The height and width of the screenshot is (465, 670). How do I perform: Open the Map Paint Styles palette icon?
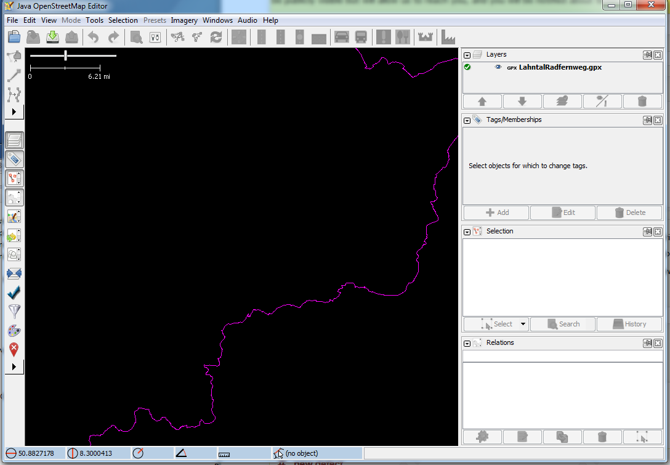[14, 331]
